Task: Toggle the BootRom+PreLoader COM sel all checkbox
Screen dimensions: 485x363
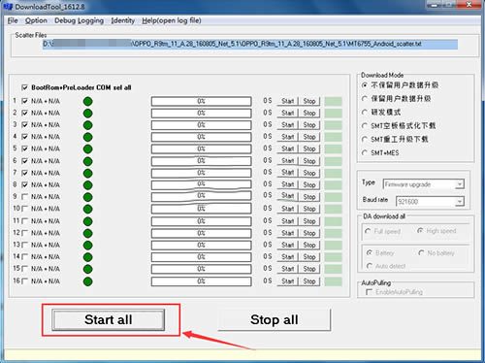Action: [24, 87]
